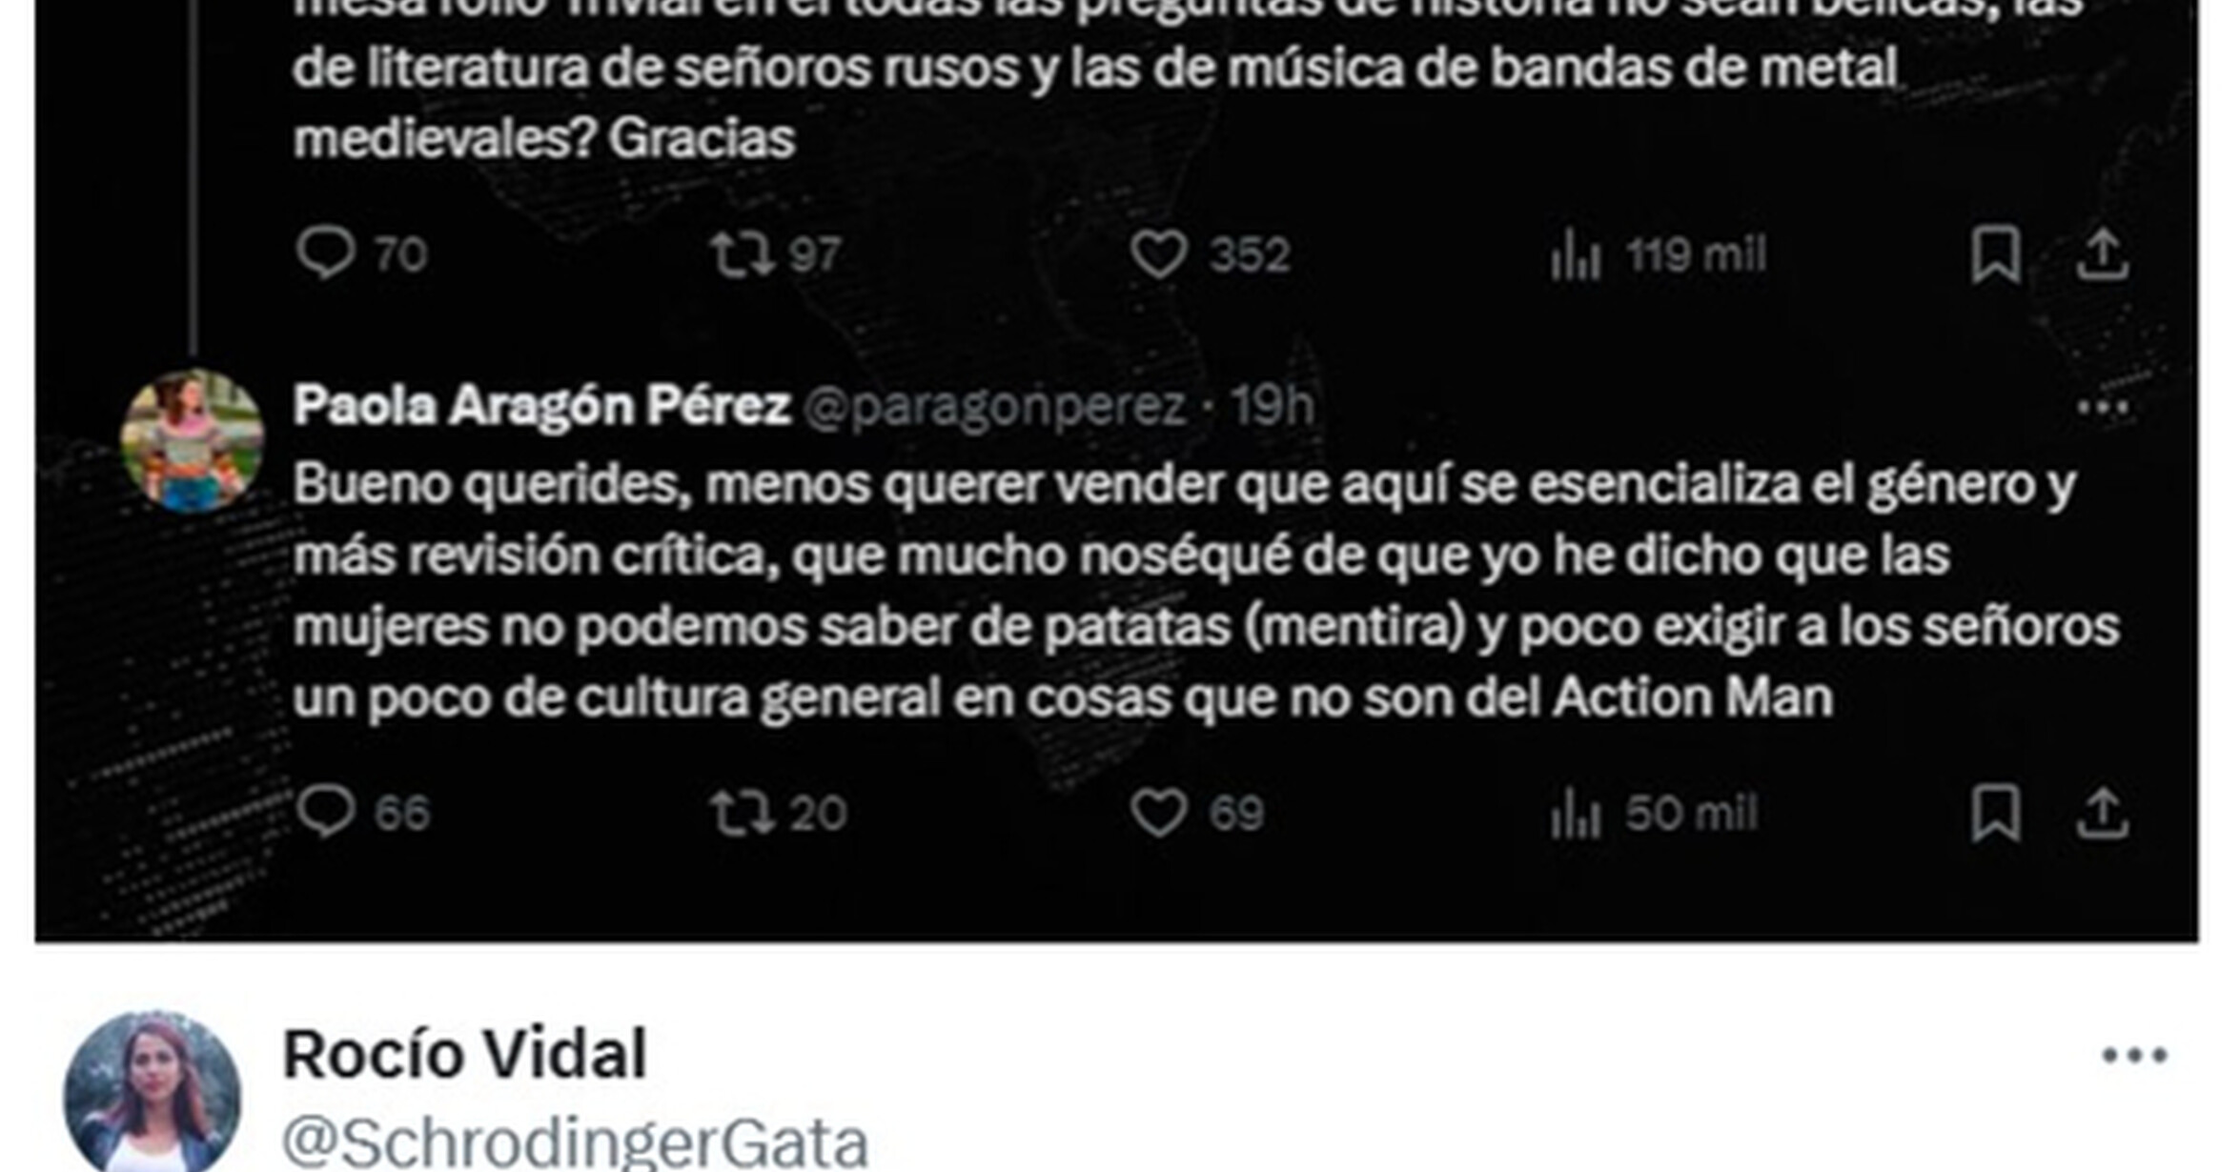Open Paola Aragón Pérez profile name
Screen dimensions: 2240x1172
tap(541, 405)
